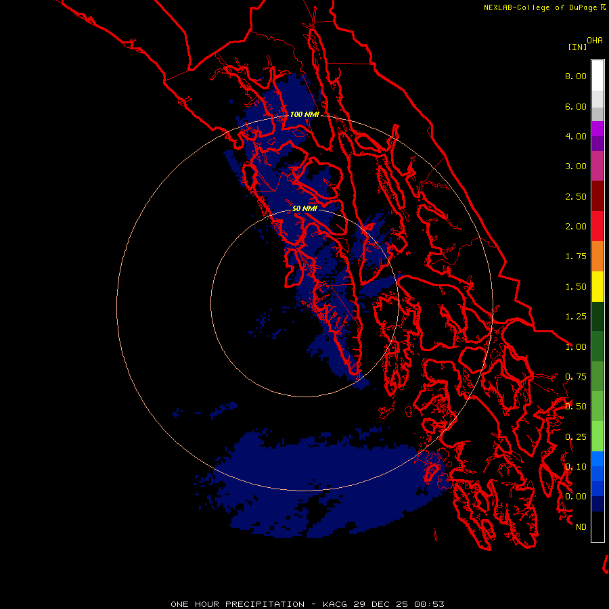Image resolution: width=609 pixels, height=609 pixels.
Task: Click the 2.00 legend value
Action: coord(576,227)
